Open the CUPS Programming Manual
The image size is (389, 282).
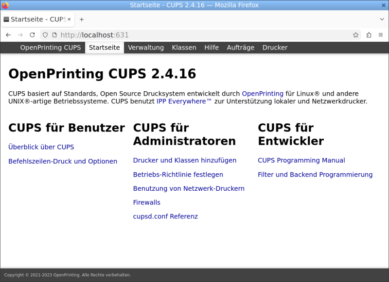[x=301, y=160]
